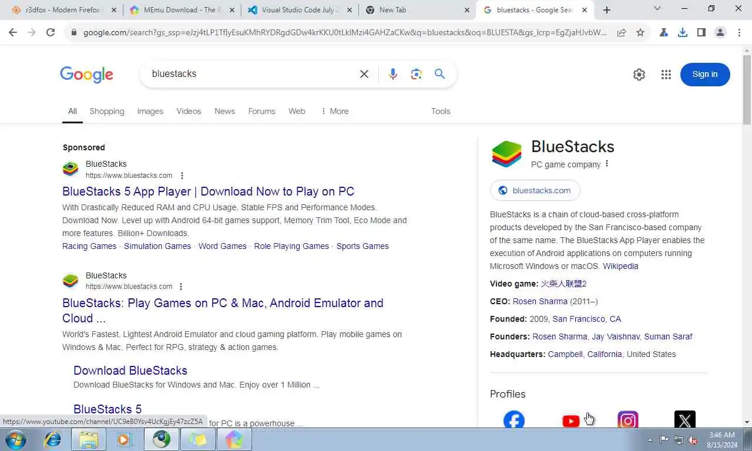
Task: Open Google Lens image search
Action: [417, 74]
